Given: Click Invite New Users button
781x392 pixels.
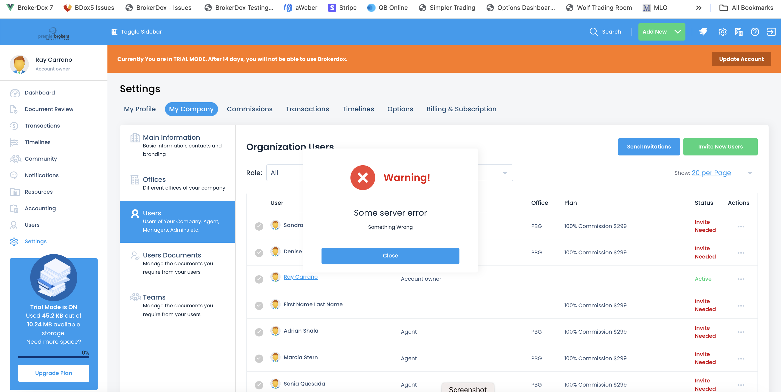Looking at the screenshot, I should tap(720, 147).
